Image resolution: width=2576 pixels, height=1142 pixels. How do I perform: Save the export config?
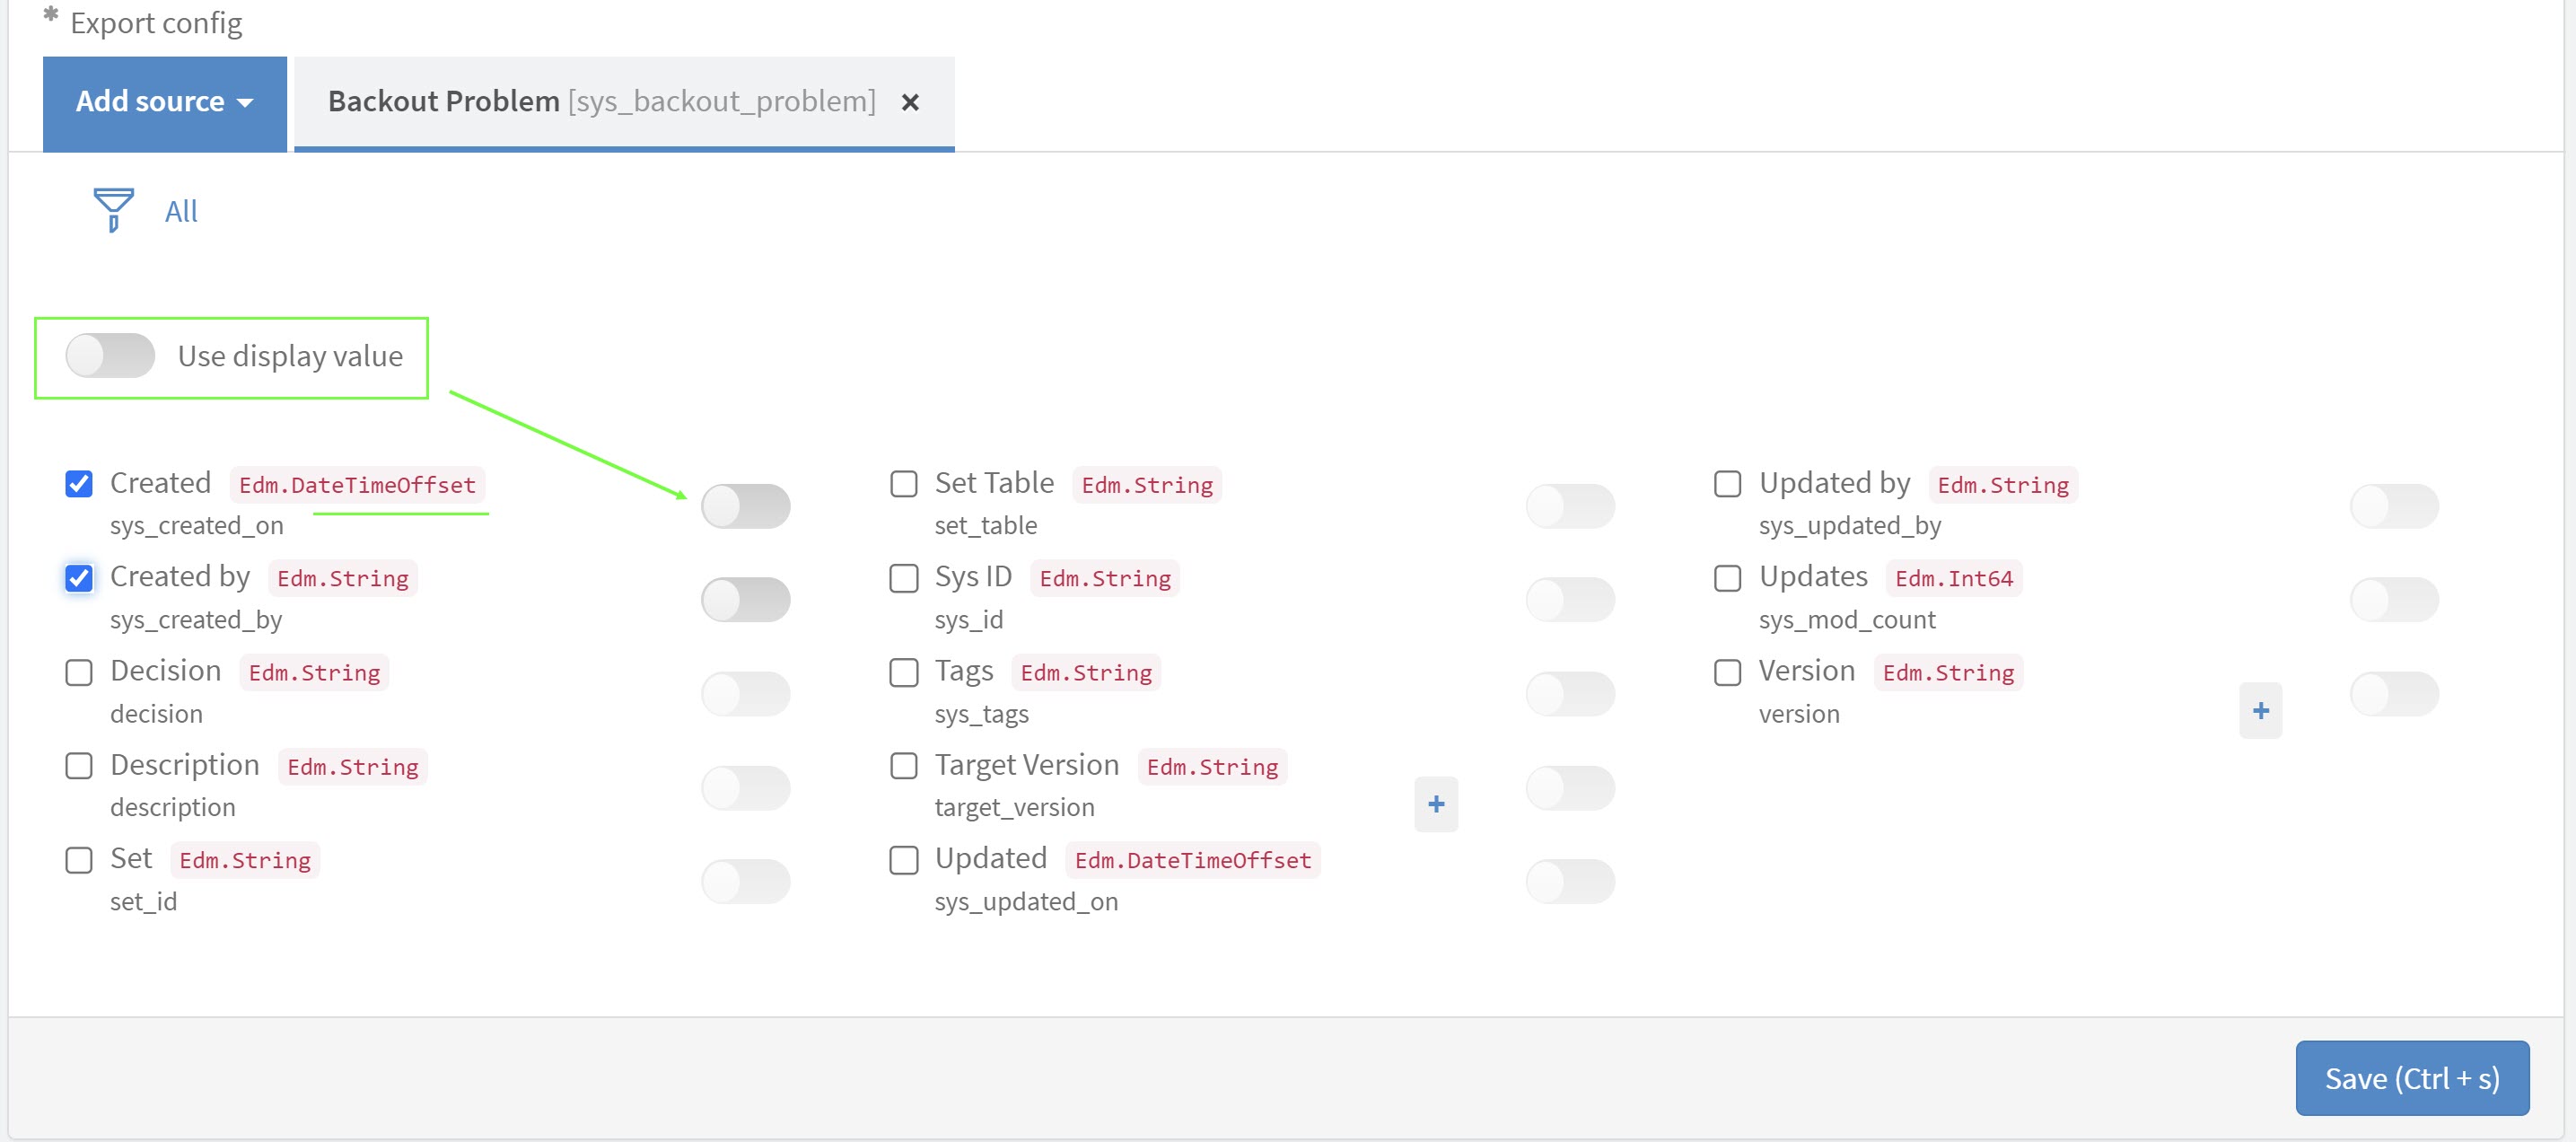pyautogui.click(x=2411, y=1078)
